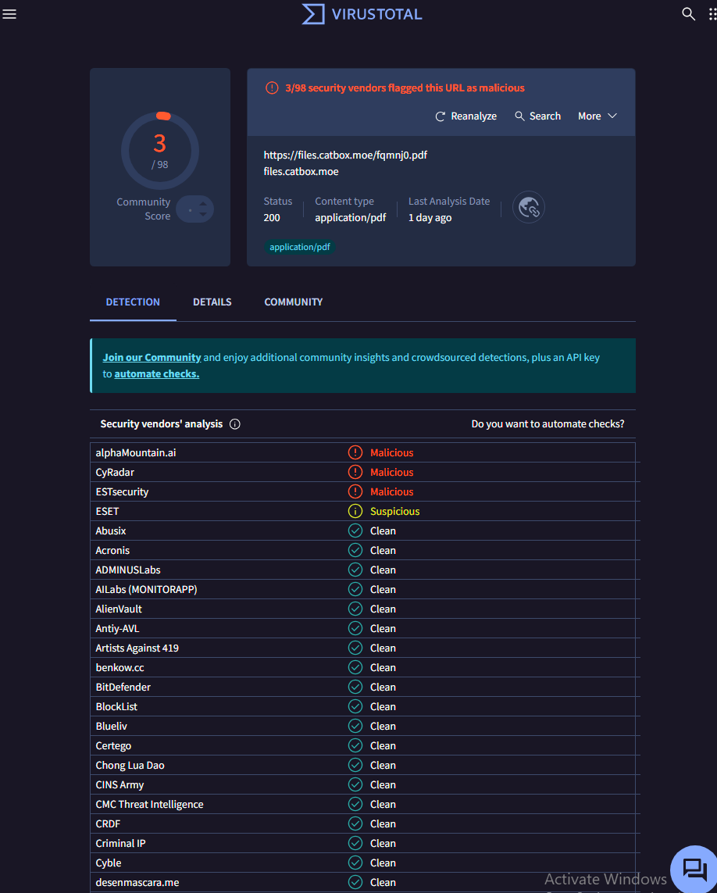
Task: Click the desenmascara.me vendor name
Action: tap(137, 882)
